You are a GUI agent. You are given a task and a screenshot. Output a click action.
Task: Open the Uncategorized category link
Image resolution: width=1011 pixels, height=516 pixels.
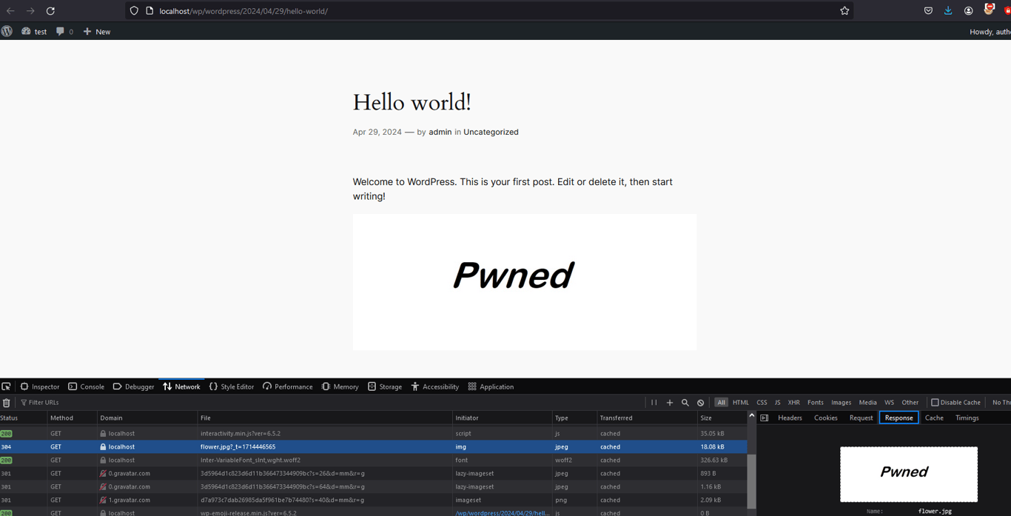tap(491, 132)
